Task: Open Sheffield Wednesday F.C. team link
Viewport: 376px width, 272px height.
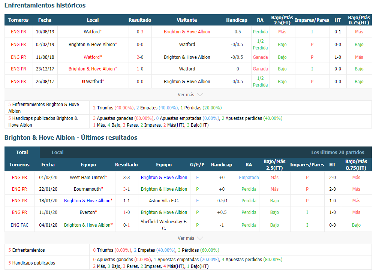Action: click(164, 225)
